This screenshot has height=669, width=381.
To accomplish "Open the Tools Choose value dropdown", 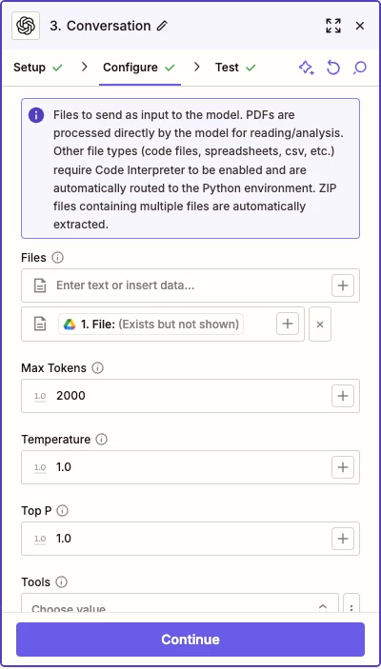I will 180,603.
